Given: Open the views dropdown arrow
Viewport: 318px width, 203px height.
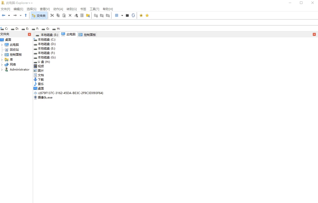Looking at the screenshot, I should pyautogui.click(x=122, y=16).
